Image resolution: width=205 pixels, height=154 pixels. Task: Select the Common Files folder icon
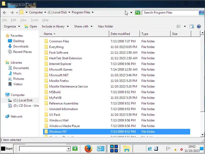[x=46, y=41]
